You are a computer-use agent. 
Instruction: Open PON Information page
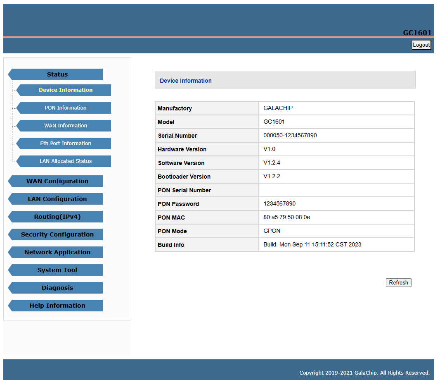(65, 108)
